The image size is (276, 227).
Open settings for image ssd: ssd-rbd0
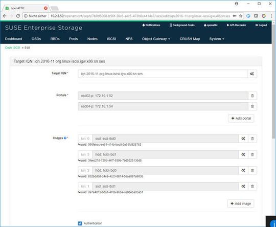tap(243, 139)
